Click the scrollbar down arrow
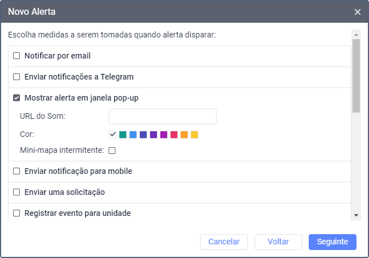The height and width of the screenshot is (258, 369). [x=356, y=215]
